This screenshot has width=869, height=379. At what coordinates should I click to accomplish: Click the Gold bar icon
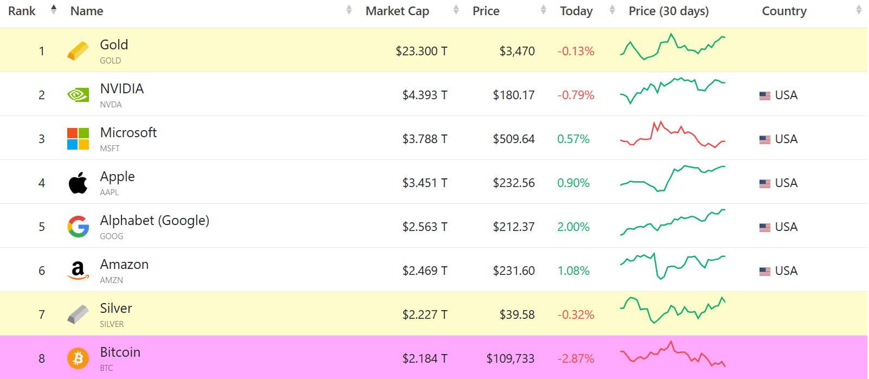pos(78,51)
